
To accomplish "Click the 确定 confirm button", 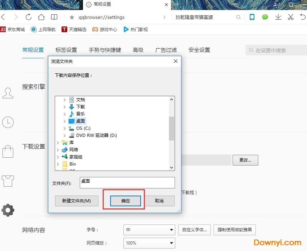I will (125, 201).
